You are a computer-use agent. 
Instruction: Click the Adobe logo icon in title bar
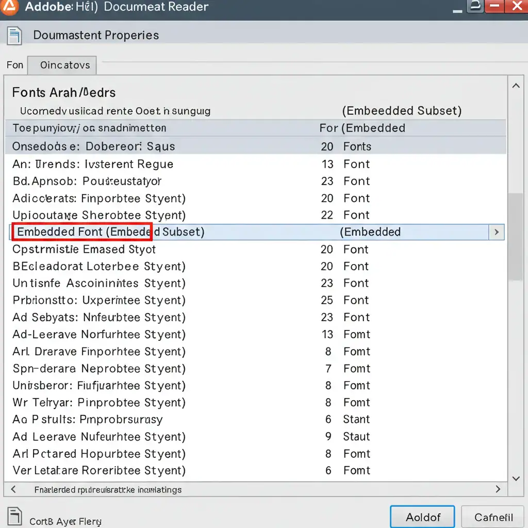[9, 7]
